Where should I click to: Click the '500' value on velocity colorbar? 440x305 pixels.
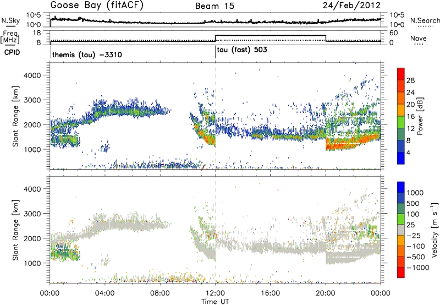click(413, 204)
